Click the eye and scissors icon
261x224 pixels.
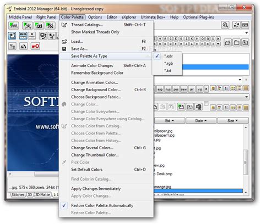[x=52, y=36]
